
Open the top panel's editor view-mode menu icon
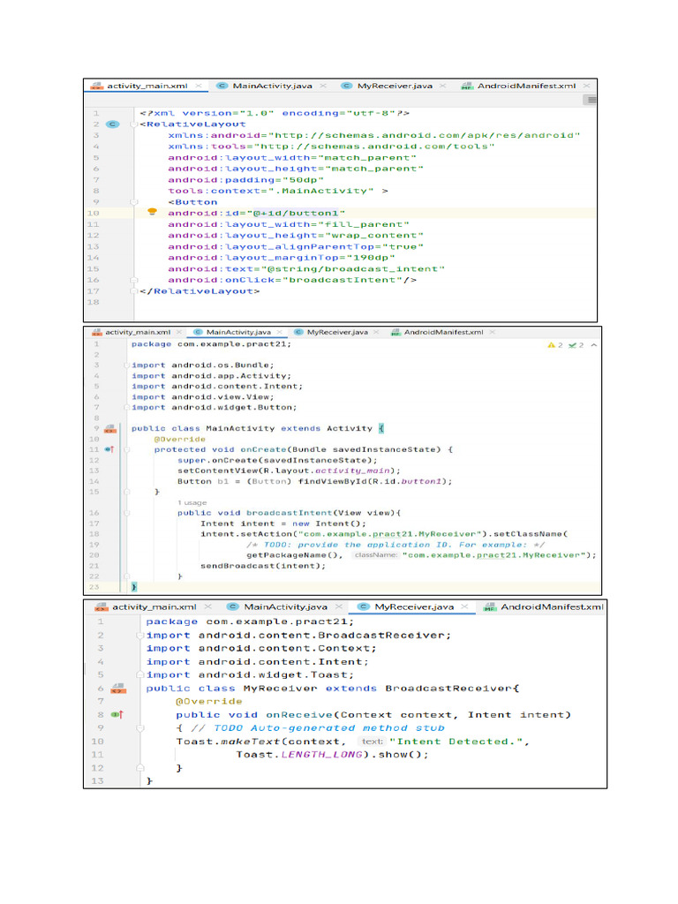tap(590, 101)
